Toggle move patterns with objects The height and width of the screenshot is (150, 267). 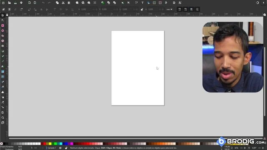pyautogui.click(x=197, y=9)
